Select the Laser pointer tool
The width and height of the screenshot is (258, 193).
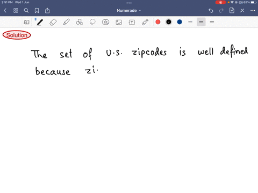coord(145,22)
